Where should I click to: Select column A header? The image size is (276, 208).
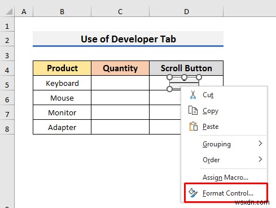pos(24,11)
